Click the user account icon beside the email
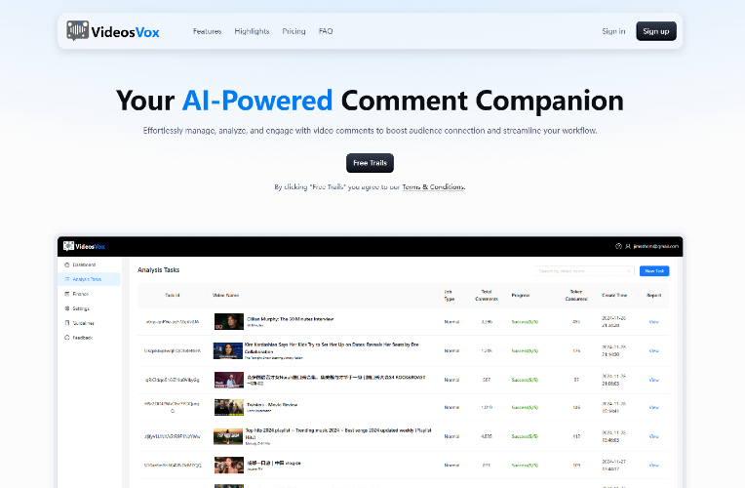This screenshot has height=488, width=745. coord(628,246)
